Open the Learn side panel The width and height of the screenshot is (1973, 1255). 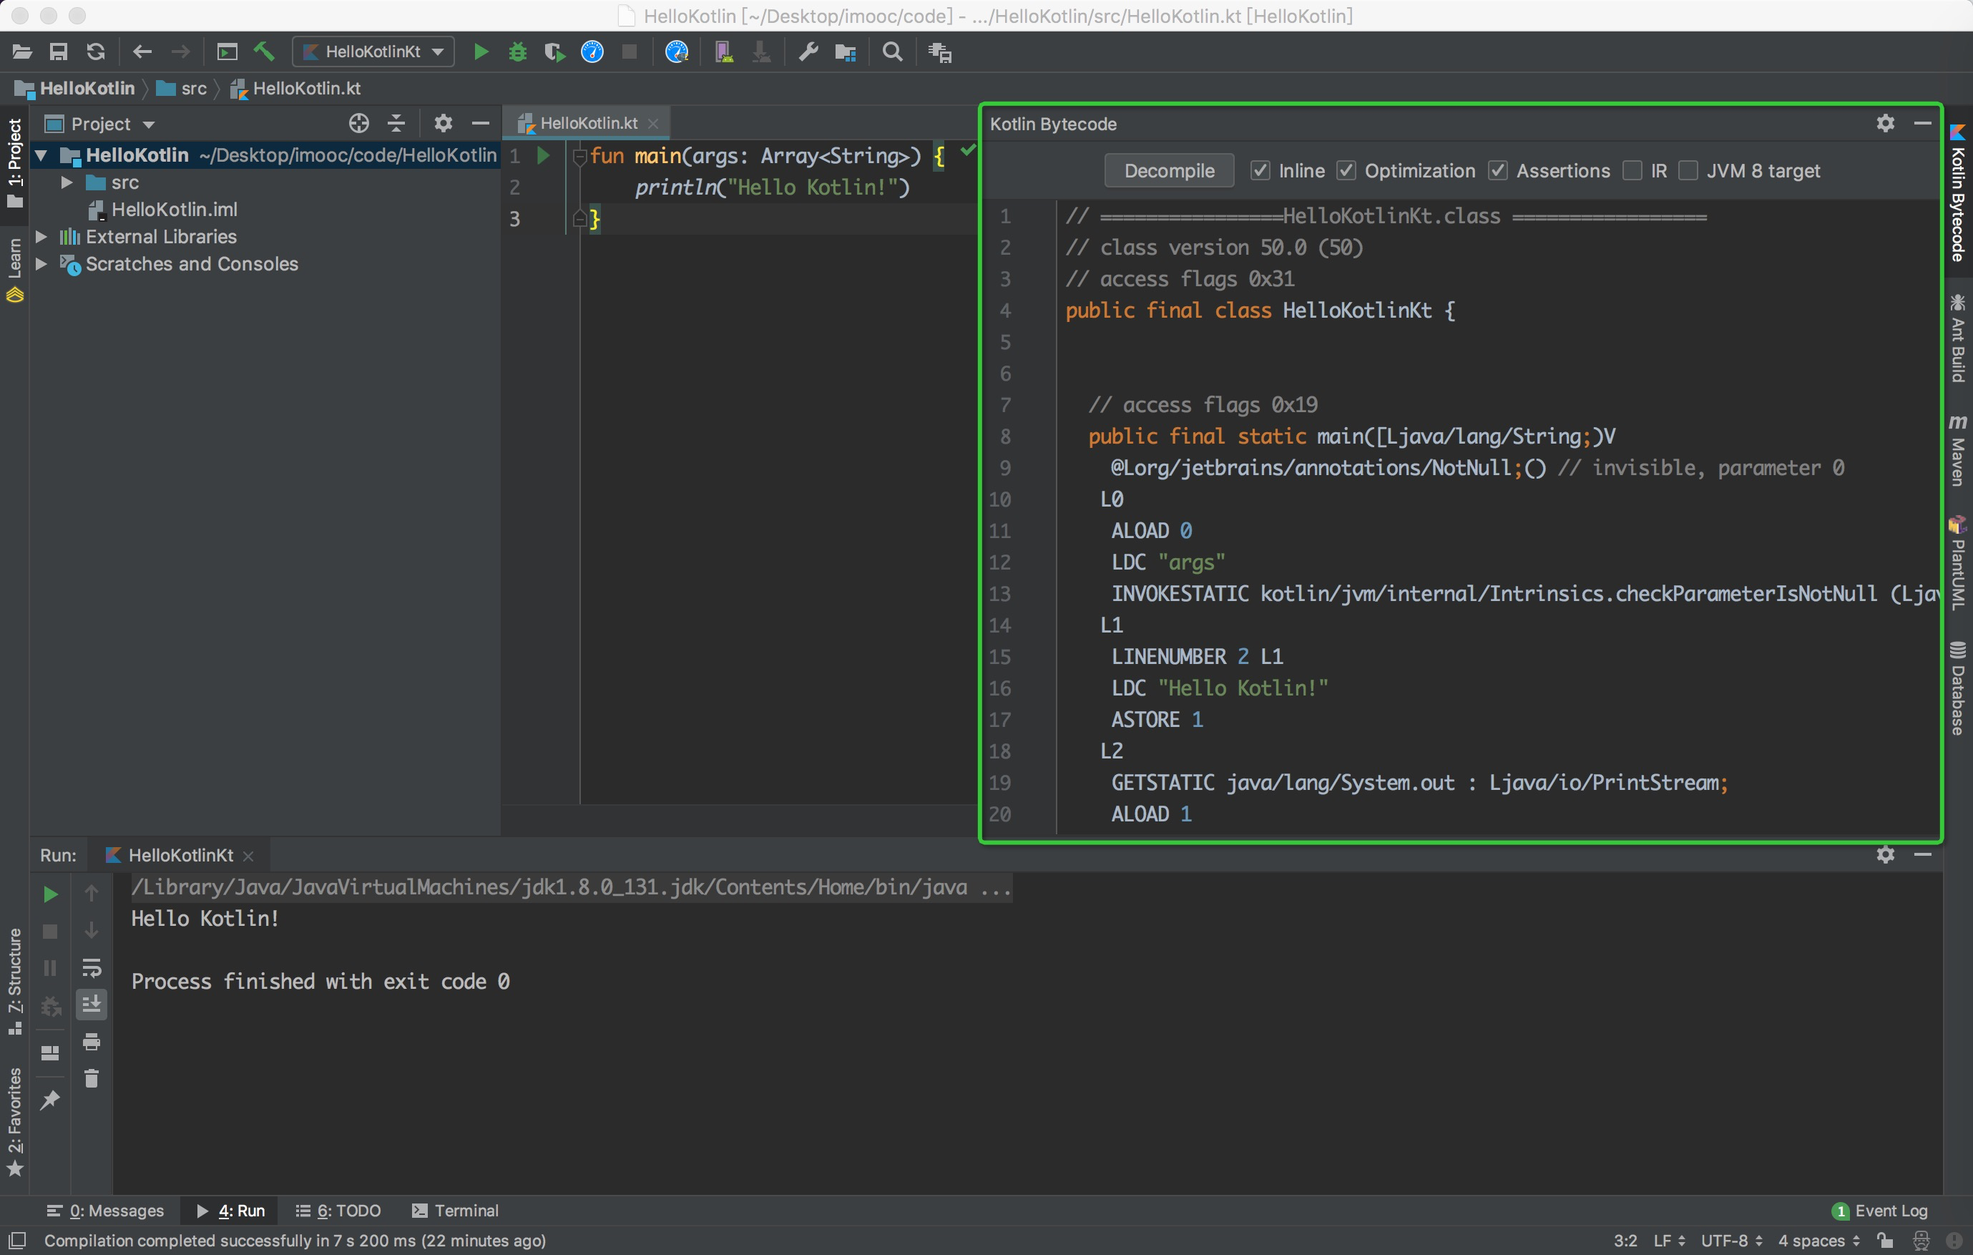(15, 269)
